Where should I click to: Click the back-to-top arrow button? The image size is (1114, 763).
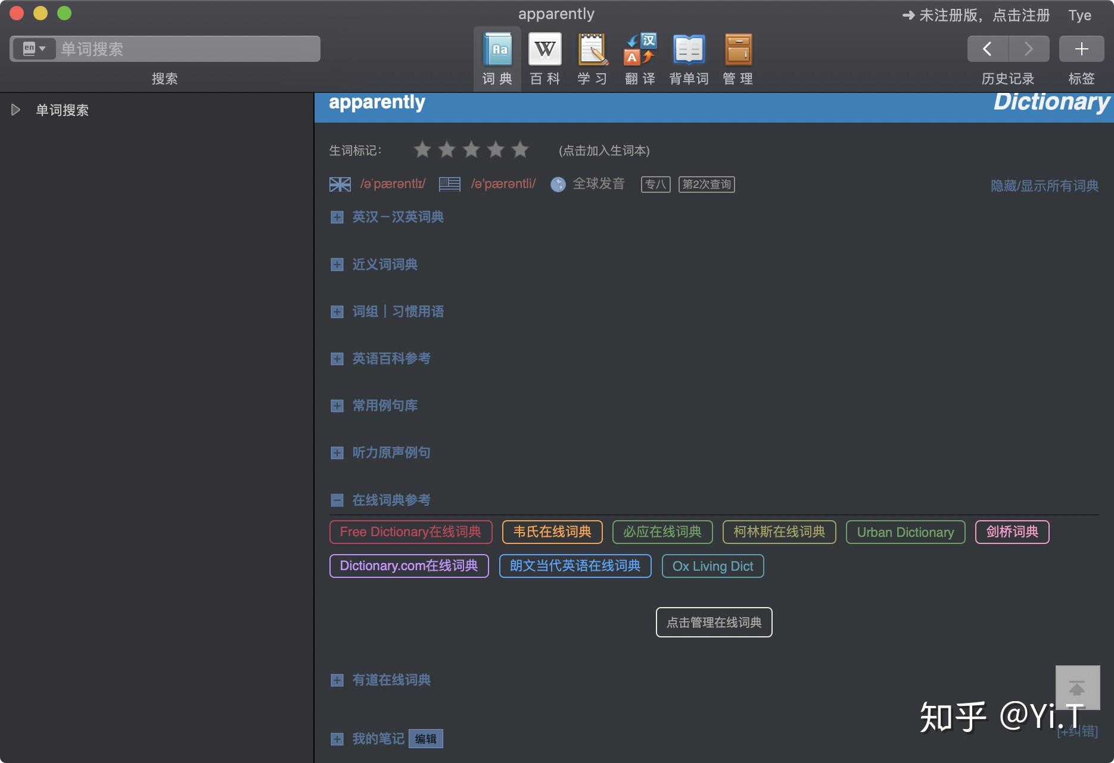click(1078, 687)
